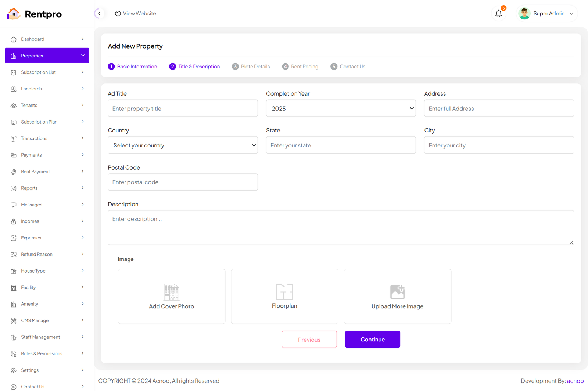Click the Upload More Image icon
Screen dimensions: 588x391
pyautogui.click(x=397, y=292)
